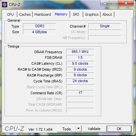Expand the Tools dropdown arrow
136x136 pixels.
pos(79,129)
